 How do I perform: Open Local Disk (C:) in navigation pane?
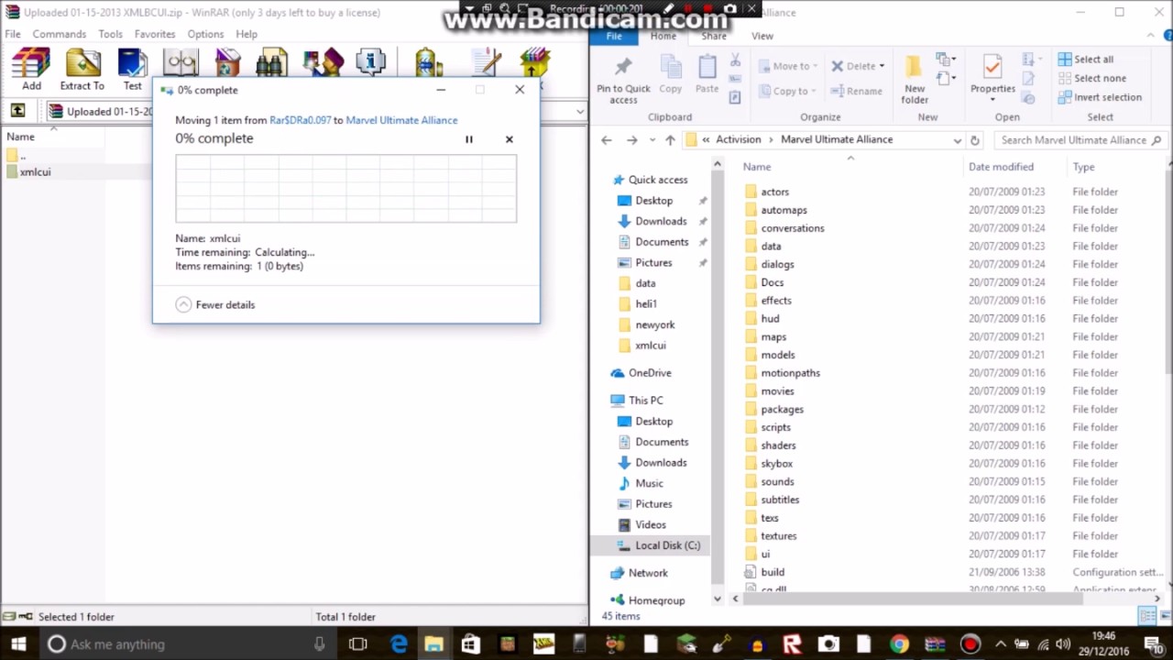pos(658,545)
